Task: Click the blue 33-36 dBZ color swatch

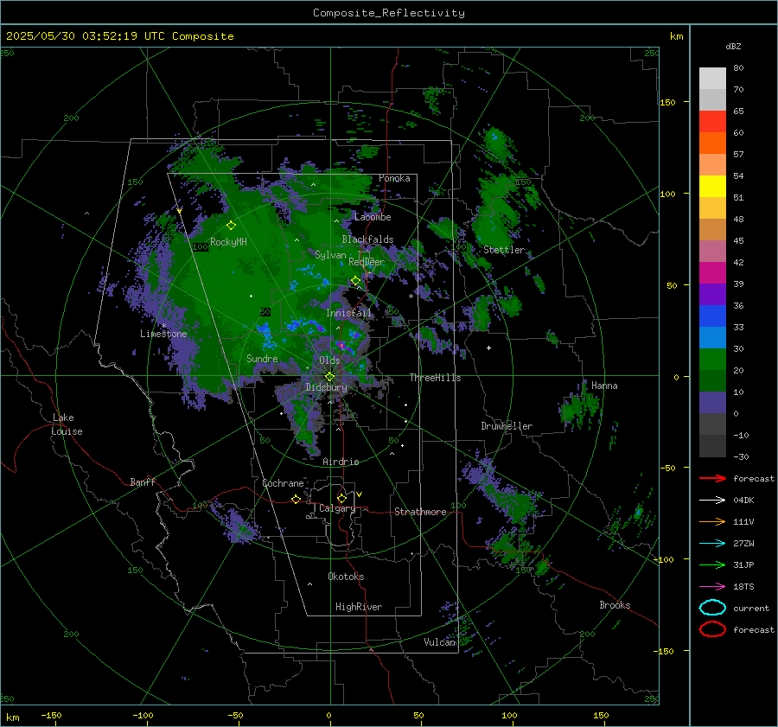Action: click(x=712, y=316)
